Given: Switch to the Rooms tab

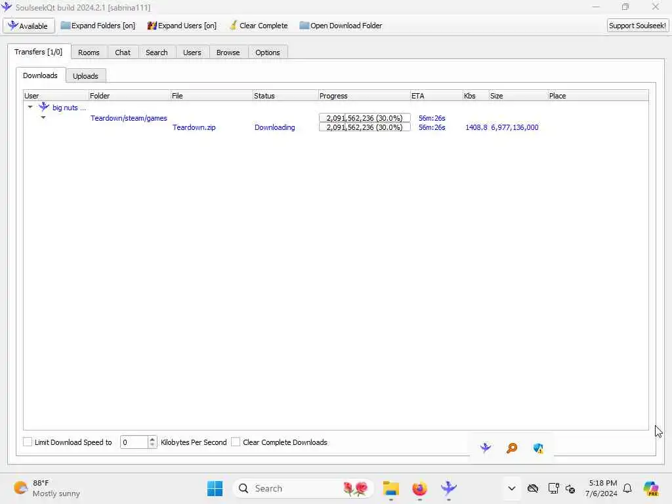Looking at the screenshot, I should (89, 52).
